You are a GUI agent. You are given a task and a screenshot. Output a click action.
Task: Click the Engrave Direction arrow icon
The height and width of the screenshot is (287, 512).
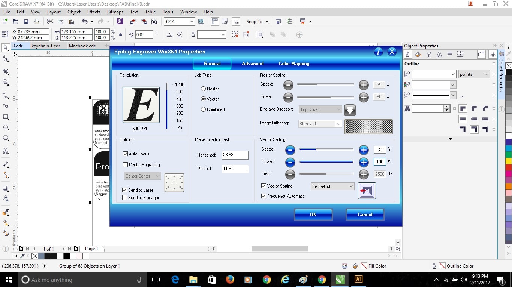[350, 110]
